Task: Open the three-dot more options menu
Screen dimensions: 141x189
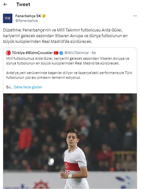Action: coord(135,16)
